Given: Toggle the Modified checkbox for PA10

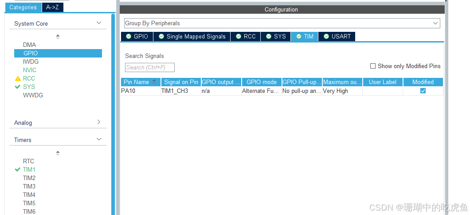Looking at the screenshot, I should pos(423,91).
